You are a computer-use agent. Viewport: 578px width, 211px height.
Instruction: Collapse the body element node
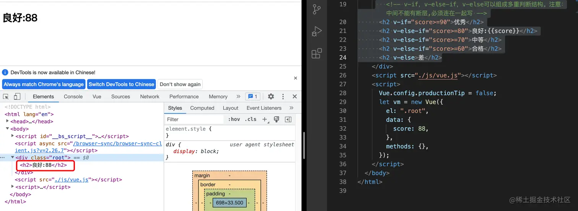coord(8,129)
